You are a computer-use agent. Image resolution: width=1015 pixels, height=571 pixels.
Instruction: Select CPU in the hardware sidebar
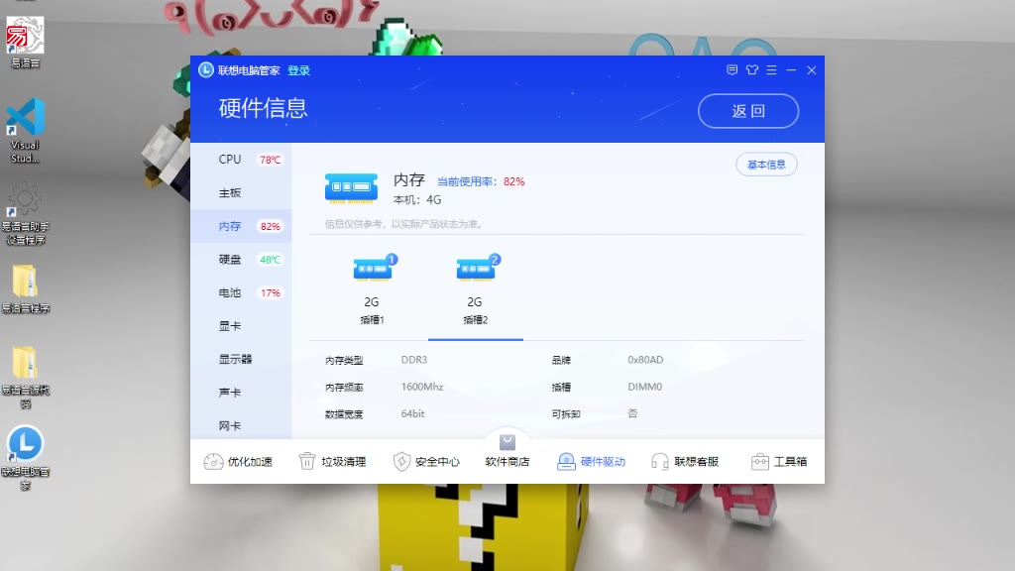(x=241, y=160)
